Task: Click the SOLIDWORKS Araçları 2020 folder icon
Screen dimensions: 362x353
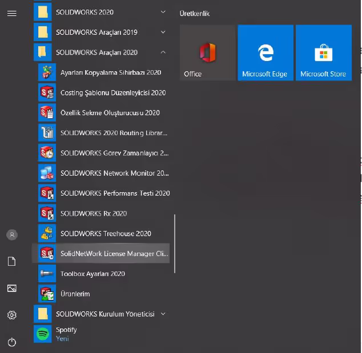Action: click(x=43, y=52)
